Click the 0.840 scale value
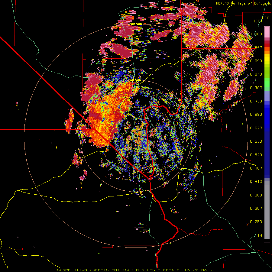The image size is (272, 272). coord(256,74)
